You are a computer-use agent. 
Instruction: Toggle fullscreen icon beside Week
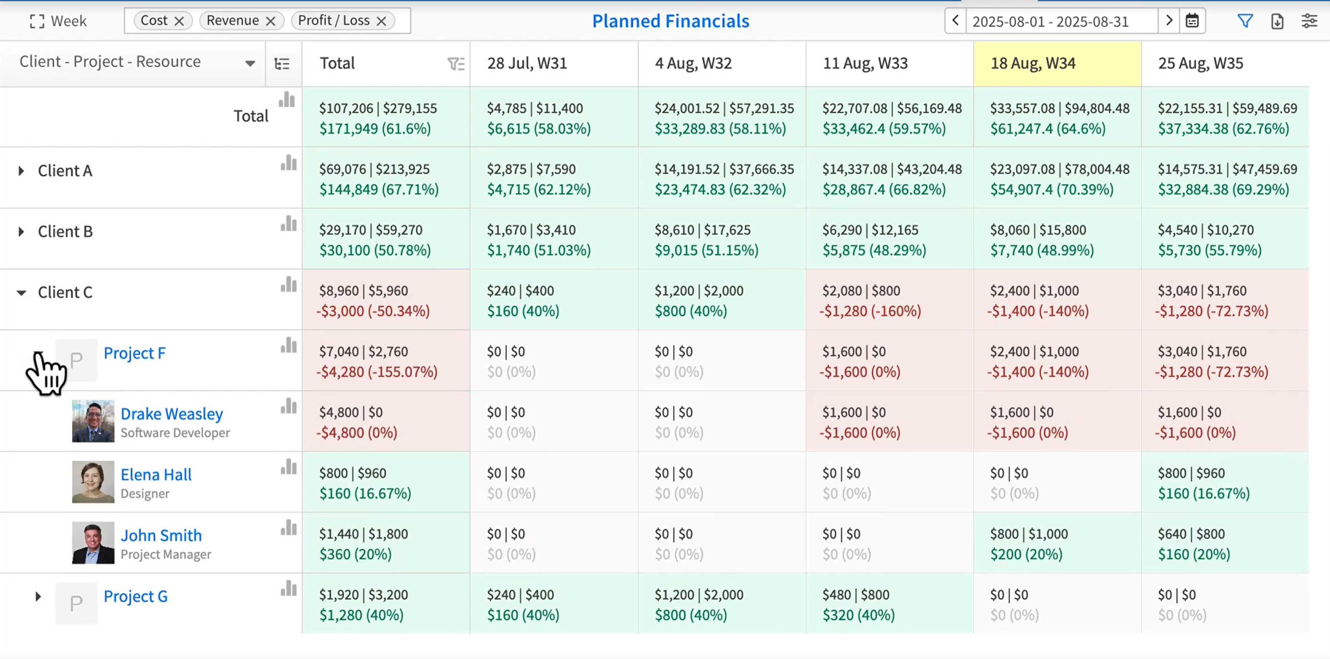(37, 21)
